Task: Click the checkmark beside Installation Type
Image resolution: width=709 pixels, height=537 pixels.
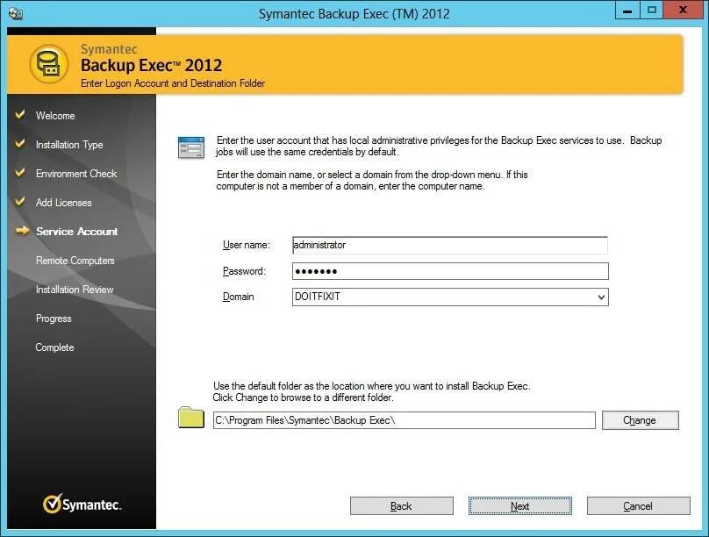Action: [20, 143]
